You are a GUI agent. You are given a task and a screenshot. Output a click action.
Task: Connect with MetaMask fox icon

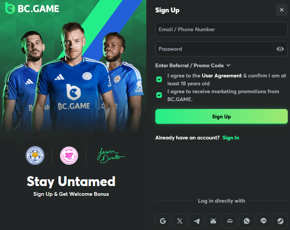click(213, 221)
